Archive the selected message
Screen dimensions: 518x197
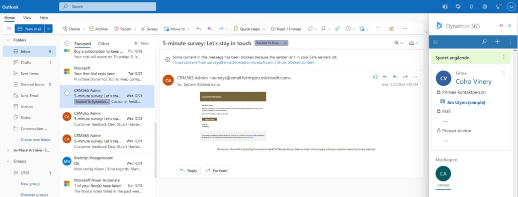[x=99, y=29]
